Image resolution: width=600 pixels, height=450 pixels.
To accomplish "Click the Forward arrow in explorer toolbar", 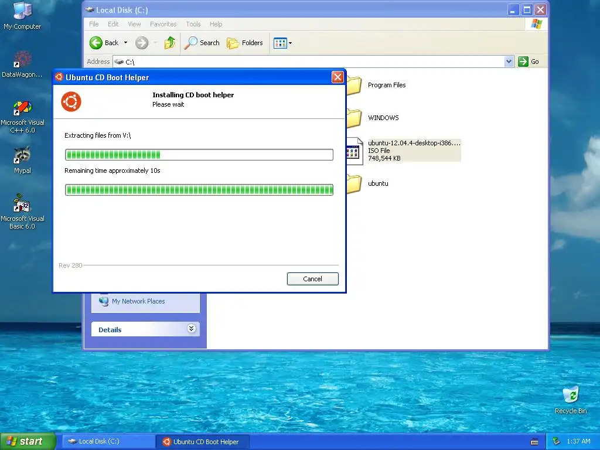I will click(142, 43).
